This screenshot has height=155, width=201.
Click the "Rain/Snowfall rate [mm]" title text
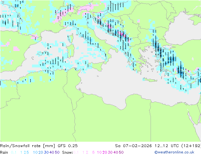[28, 146]
